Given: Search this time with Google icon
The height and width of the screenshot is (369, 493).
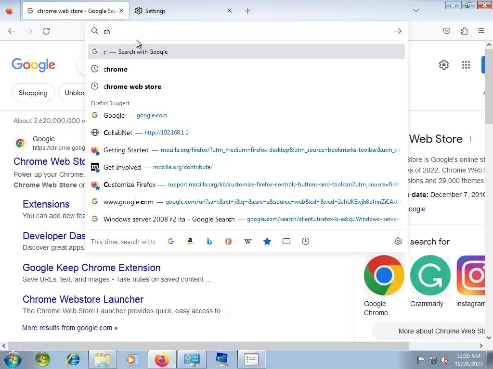Looking at the screenshot, I should [x=171, y=241].
